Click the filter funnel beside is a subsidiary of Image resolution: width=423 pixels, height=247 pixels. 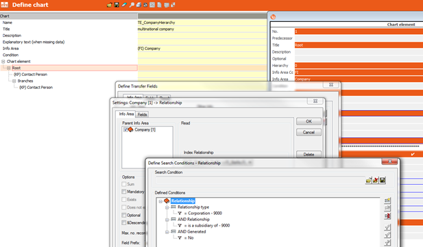point(180,226)
